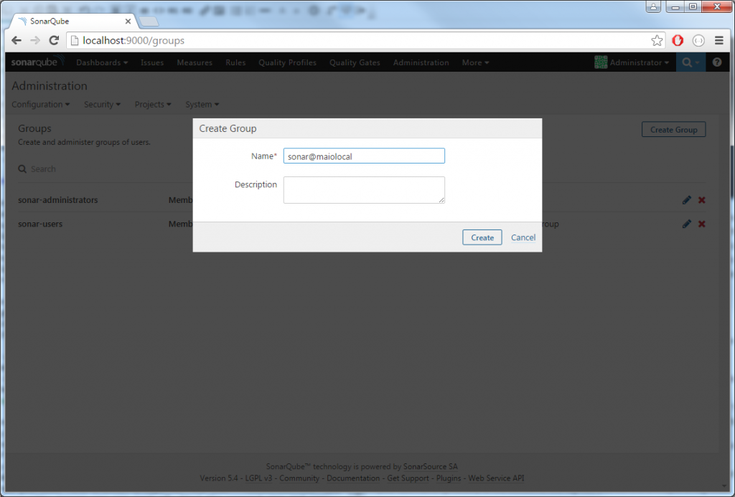Bookmark this page with the star icon
The width and height of the screenshot is (735, 497).
657,41
